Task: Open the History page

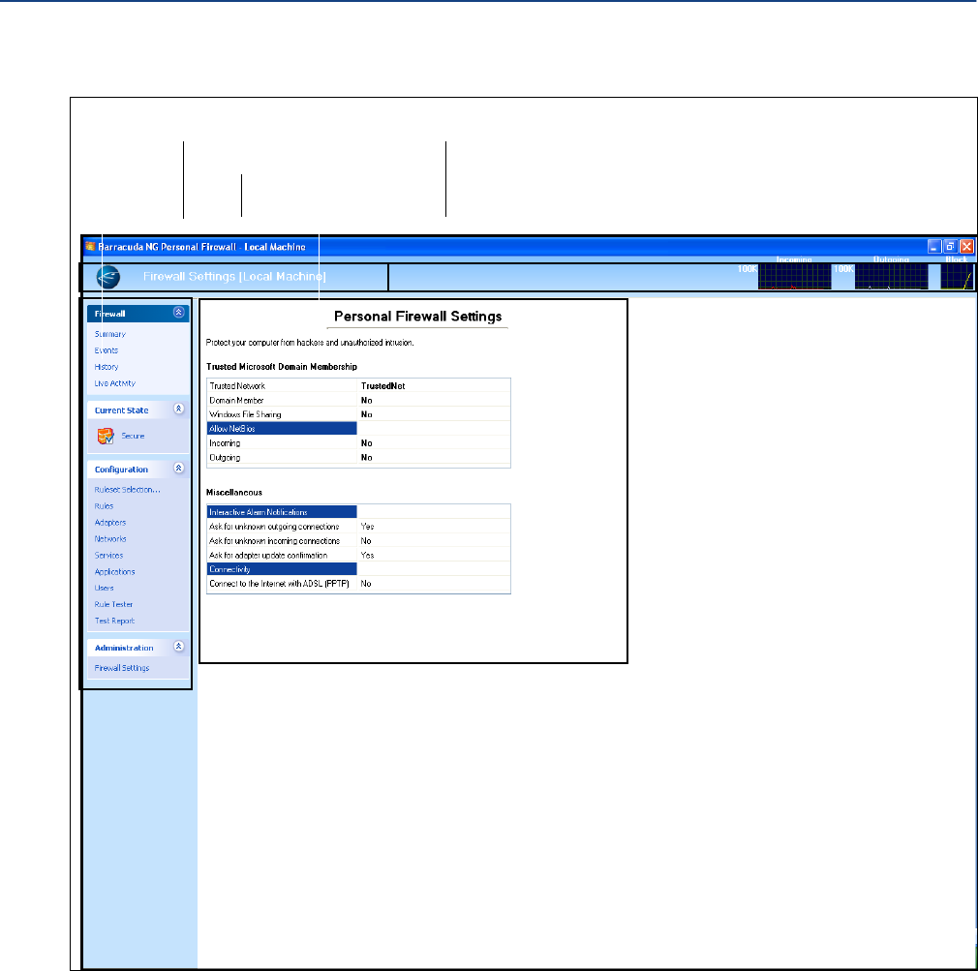Action: pyautogui.click(x=107, y=367)
